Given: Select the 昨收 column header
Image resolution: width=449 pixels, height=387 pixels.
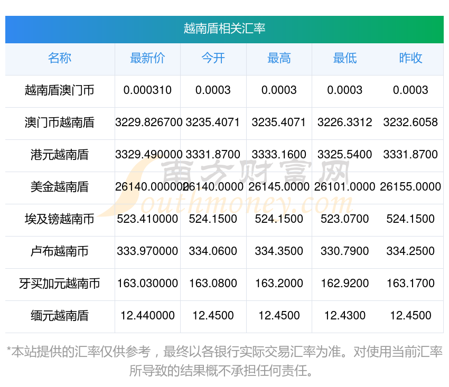Looking at the screenshot, I should (410, 58).
